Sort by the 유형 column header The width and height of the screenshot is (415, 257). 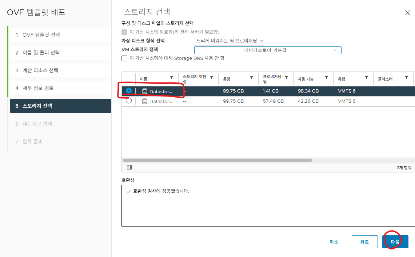(x=342, y=79)
